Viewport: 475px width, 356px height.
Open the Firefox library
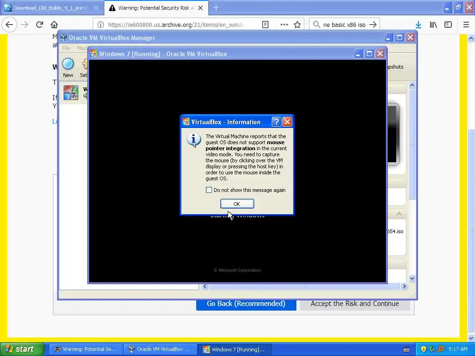pos(433,25)
